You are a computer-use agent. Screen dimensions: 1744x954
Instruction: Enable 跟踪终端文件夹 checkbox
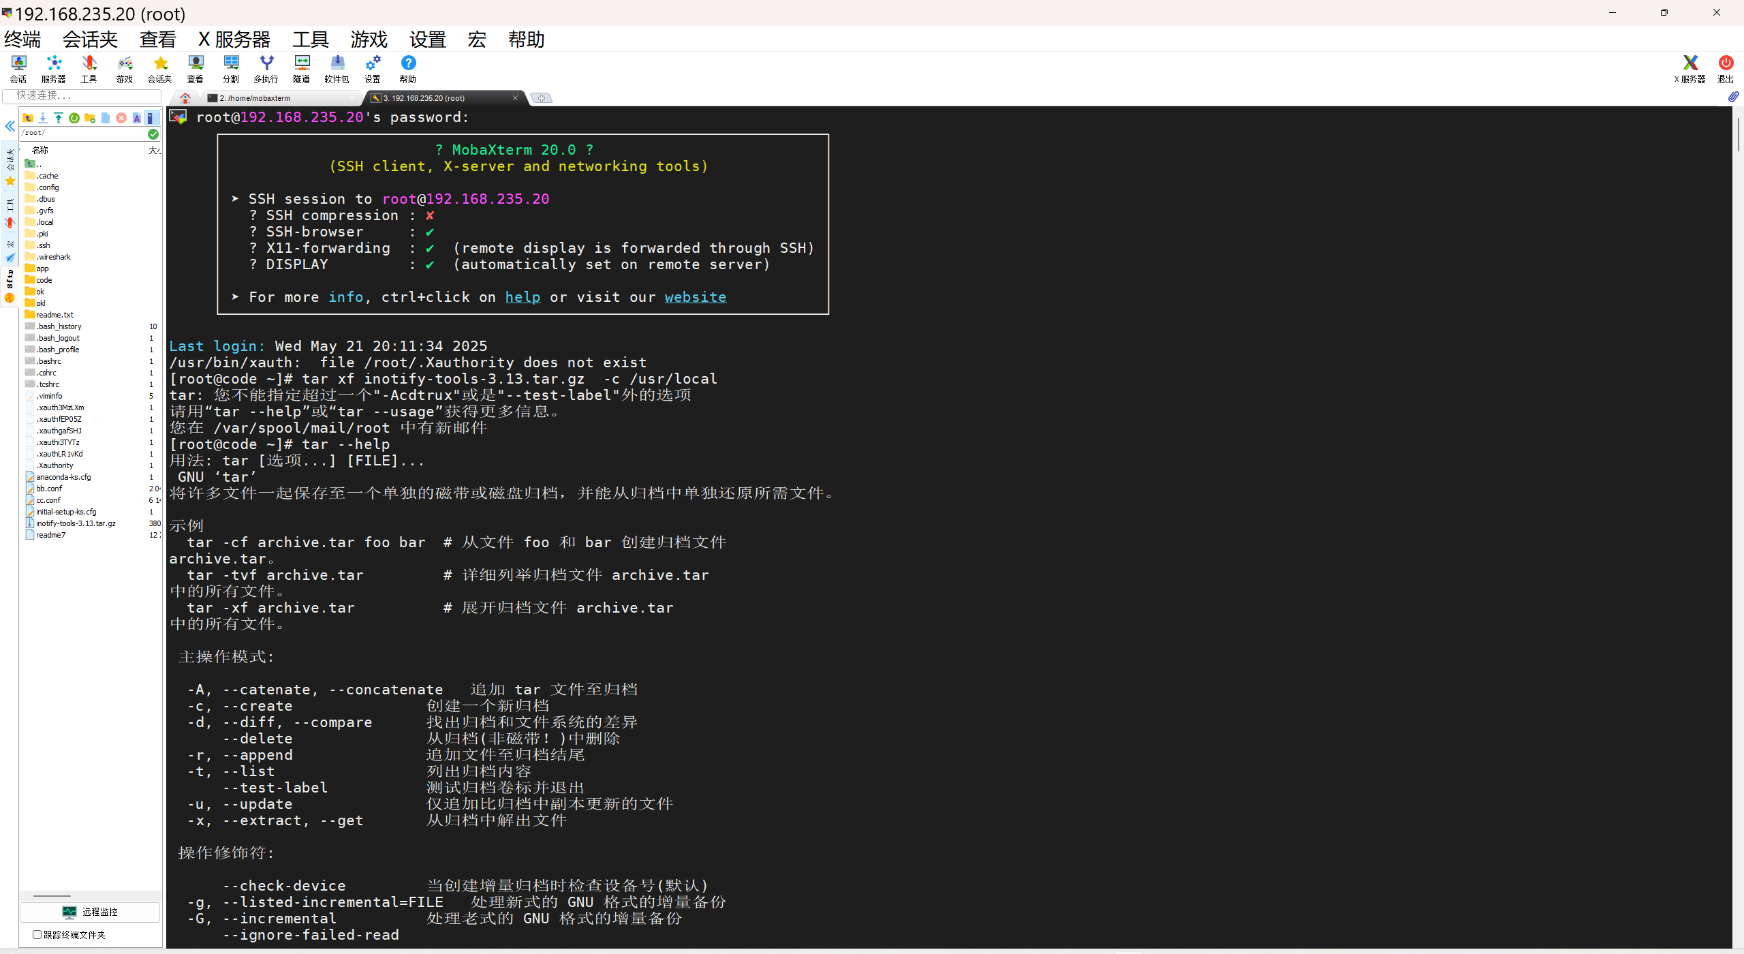pyautogui.click(x=37, y=934)
